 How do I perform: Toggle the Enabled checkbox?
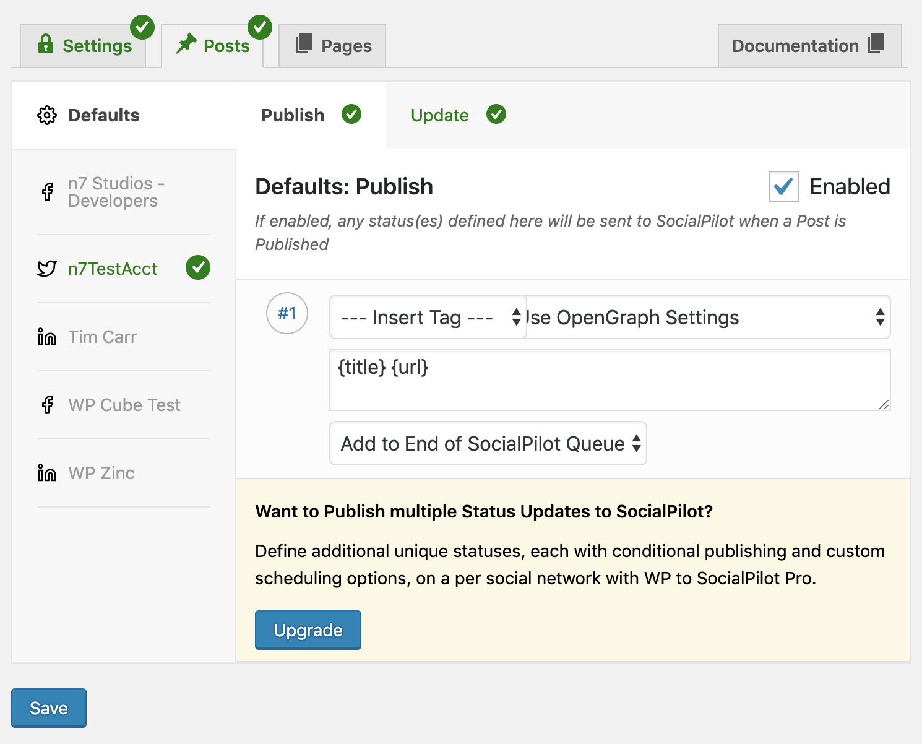(784, 186)
